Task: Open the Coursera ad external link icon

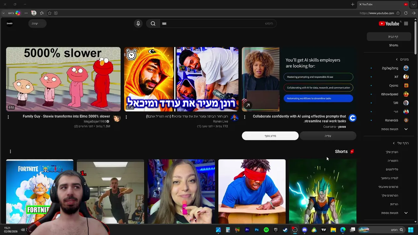Action: 248,105
